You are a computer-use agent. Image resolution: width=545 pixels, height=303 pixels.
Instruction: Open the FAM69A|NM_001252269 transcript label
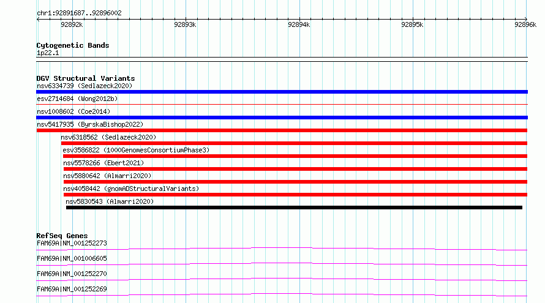(72, 289)
